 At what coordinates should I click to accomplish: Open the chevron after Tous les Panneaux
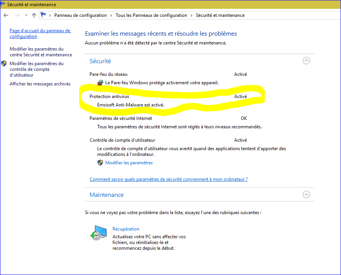point(191,15)
